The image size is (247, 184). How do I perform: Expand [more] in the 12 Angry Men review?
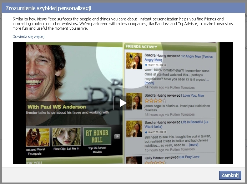150,83
